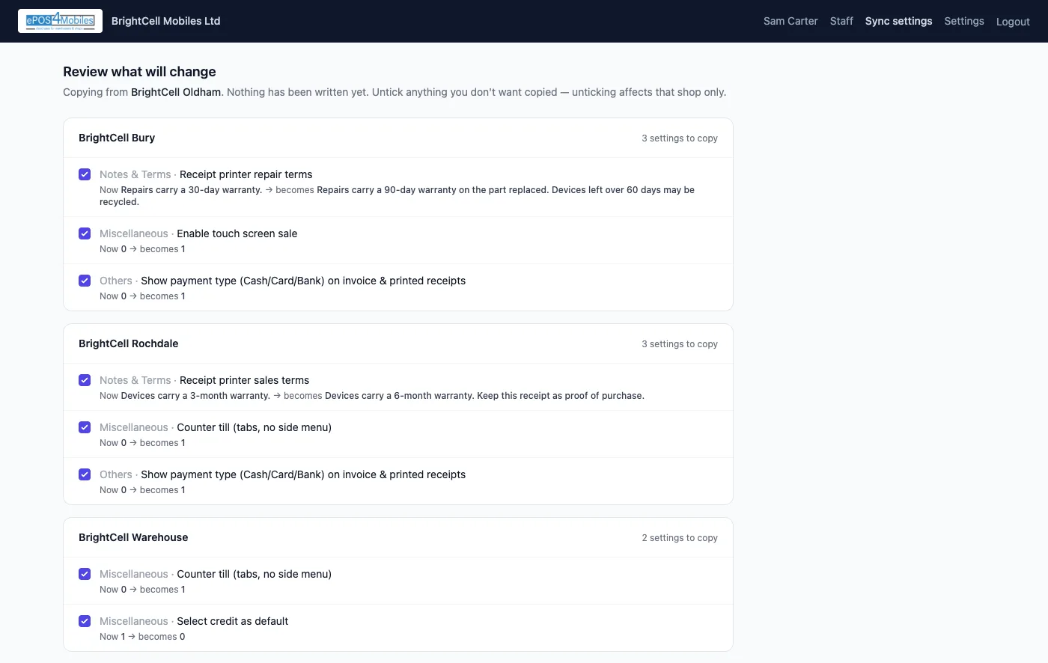Untick Enable touch screen sale checkbox
This screenshot has width=1048, height=663.
[x=85, y=233]
